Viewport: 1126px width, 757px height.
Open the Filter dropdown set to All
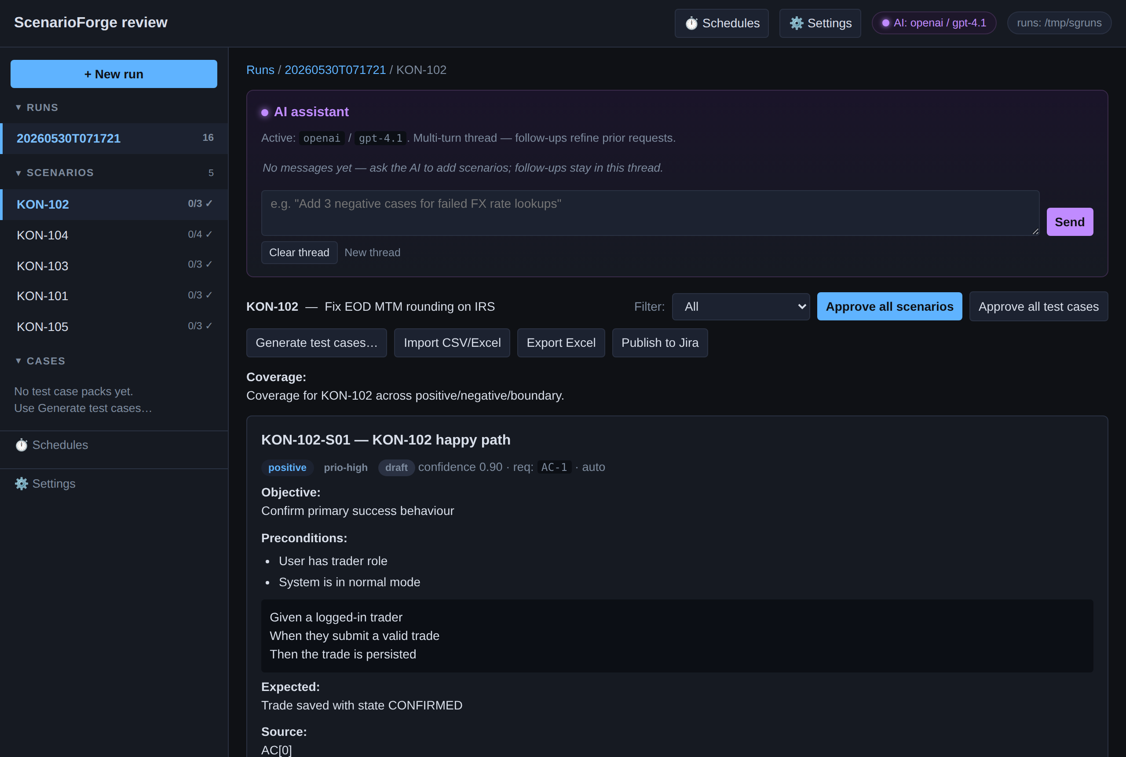(741, 307)
